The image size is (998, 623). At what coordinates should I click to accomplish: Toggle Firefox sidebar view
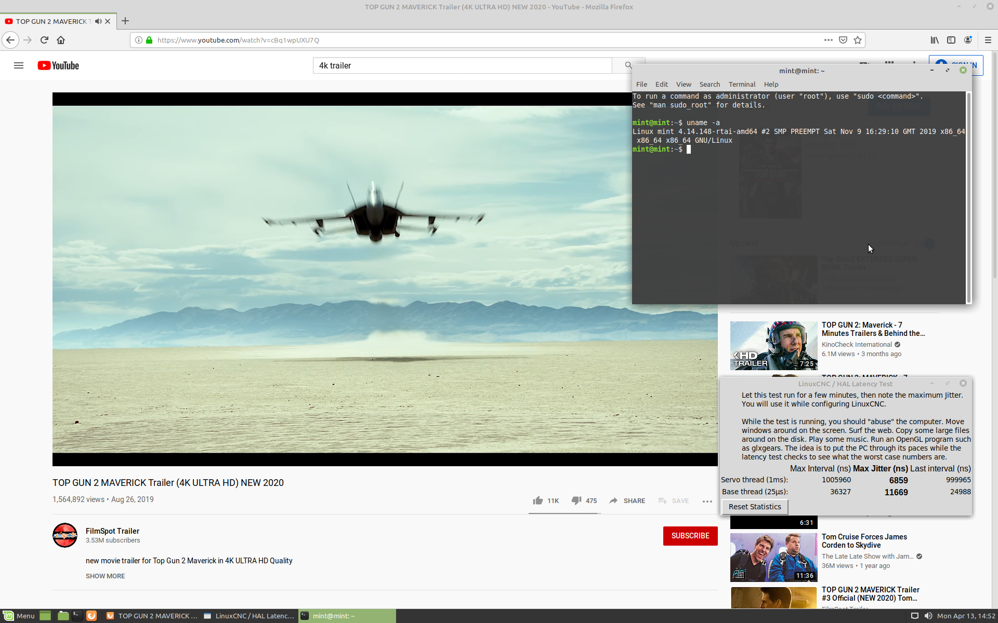click(951, 40)
